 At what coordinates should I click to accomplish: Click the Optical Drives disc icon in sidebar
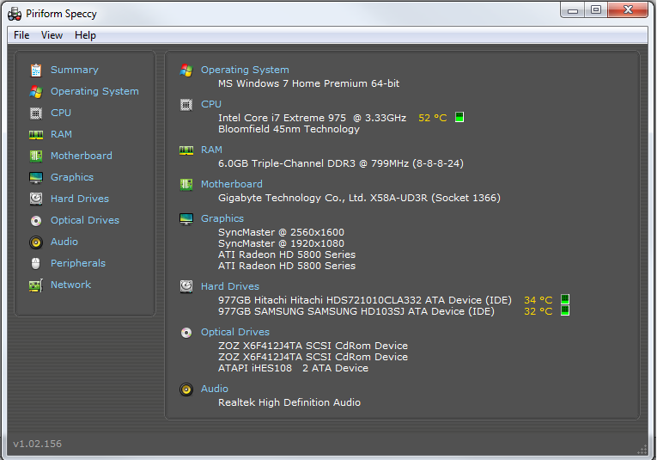(x=36, y=221)
